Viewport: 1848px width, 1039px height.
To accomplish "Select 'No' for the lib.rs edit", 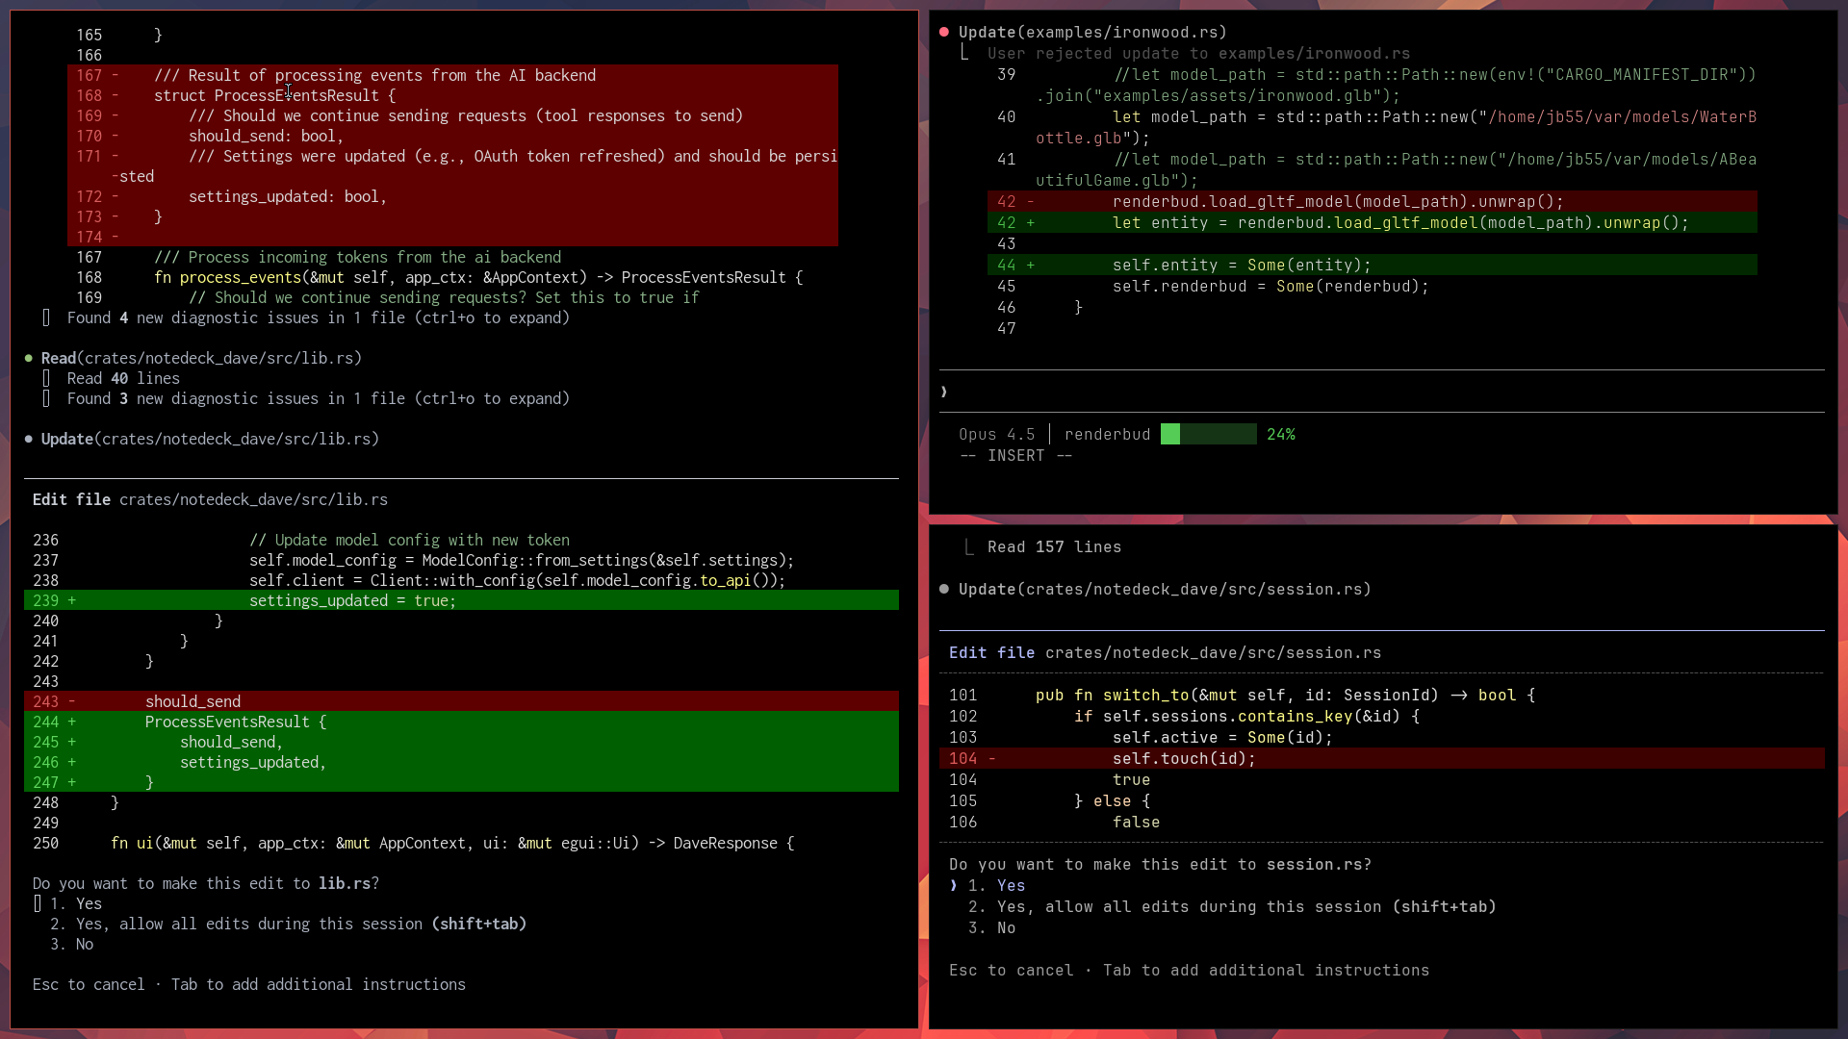I will coord(85,944).
